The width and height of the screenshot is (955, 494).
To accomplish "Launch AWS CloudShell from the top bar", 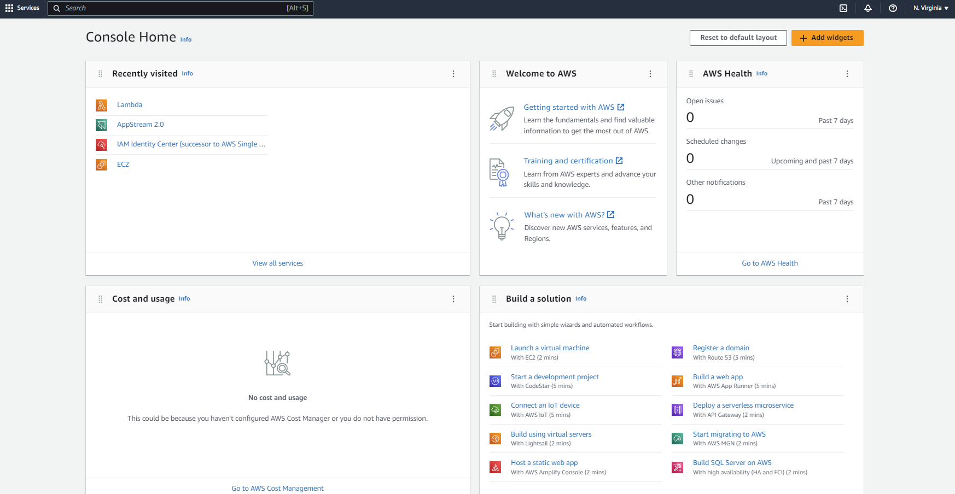I will click(x=843, y=8).
